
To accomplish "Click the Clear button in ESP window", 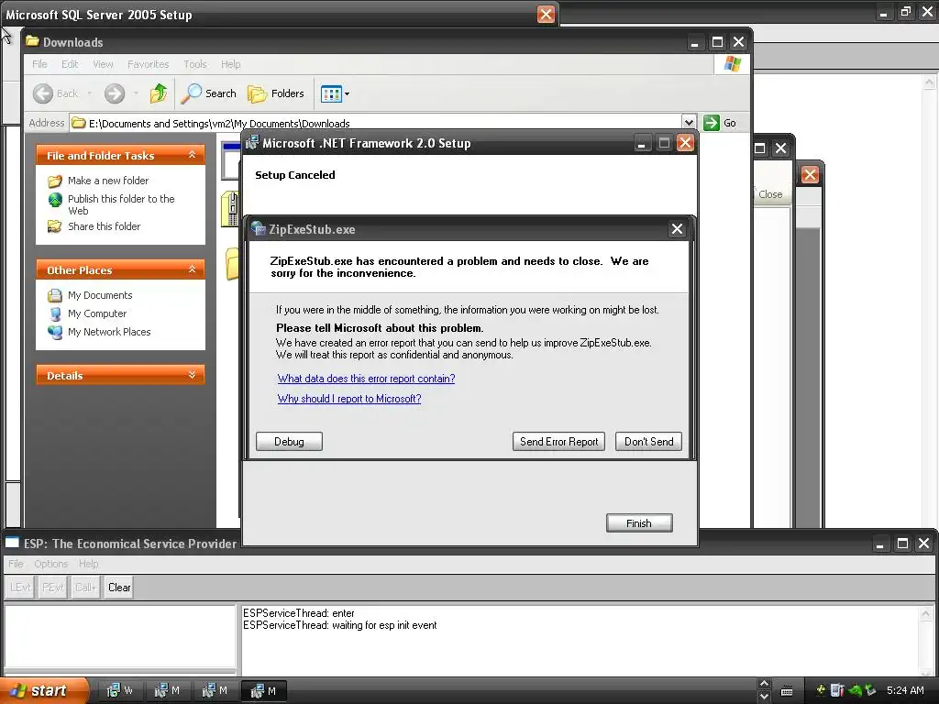I will click(x=119, y=588).
